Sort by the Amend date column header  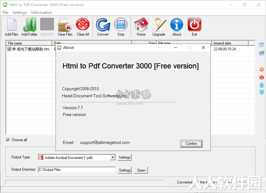pyautogui.click(x=230, y=43)
